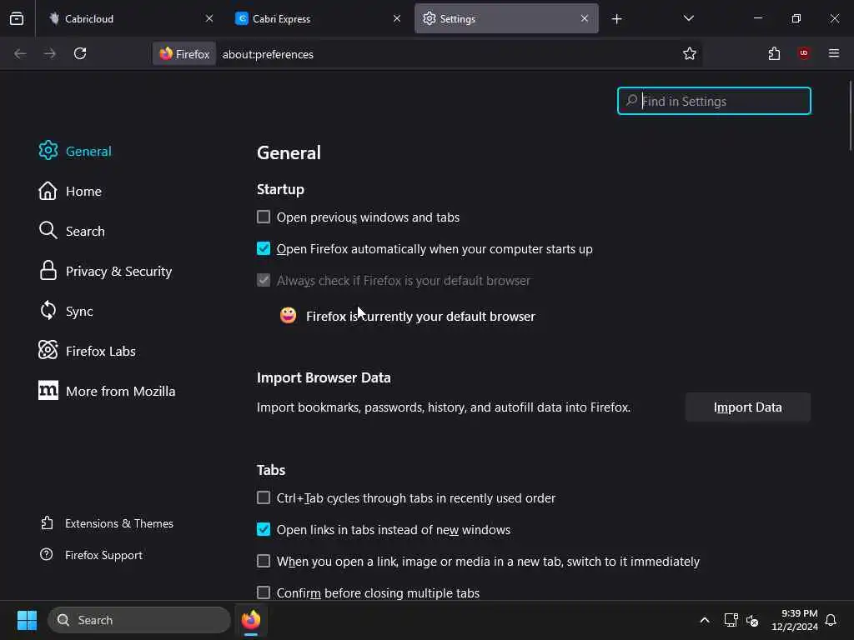Open the Extensions & Themes link
The image size is (854, 640).
pyautogui.click(x=119, y=523)
